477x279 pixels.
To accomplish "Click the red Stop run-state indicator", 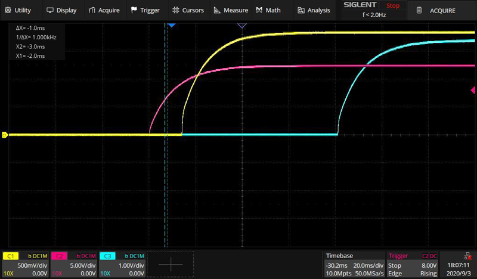I will point(393,5).
